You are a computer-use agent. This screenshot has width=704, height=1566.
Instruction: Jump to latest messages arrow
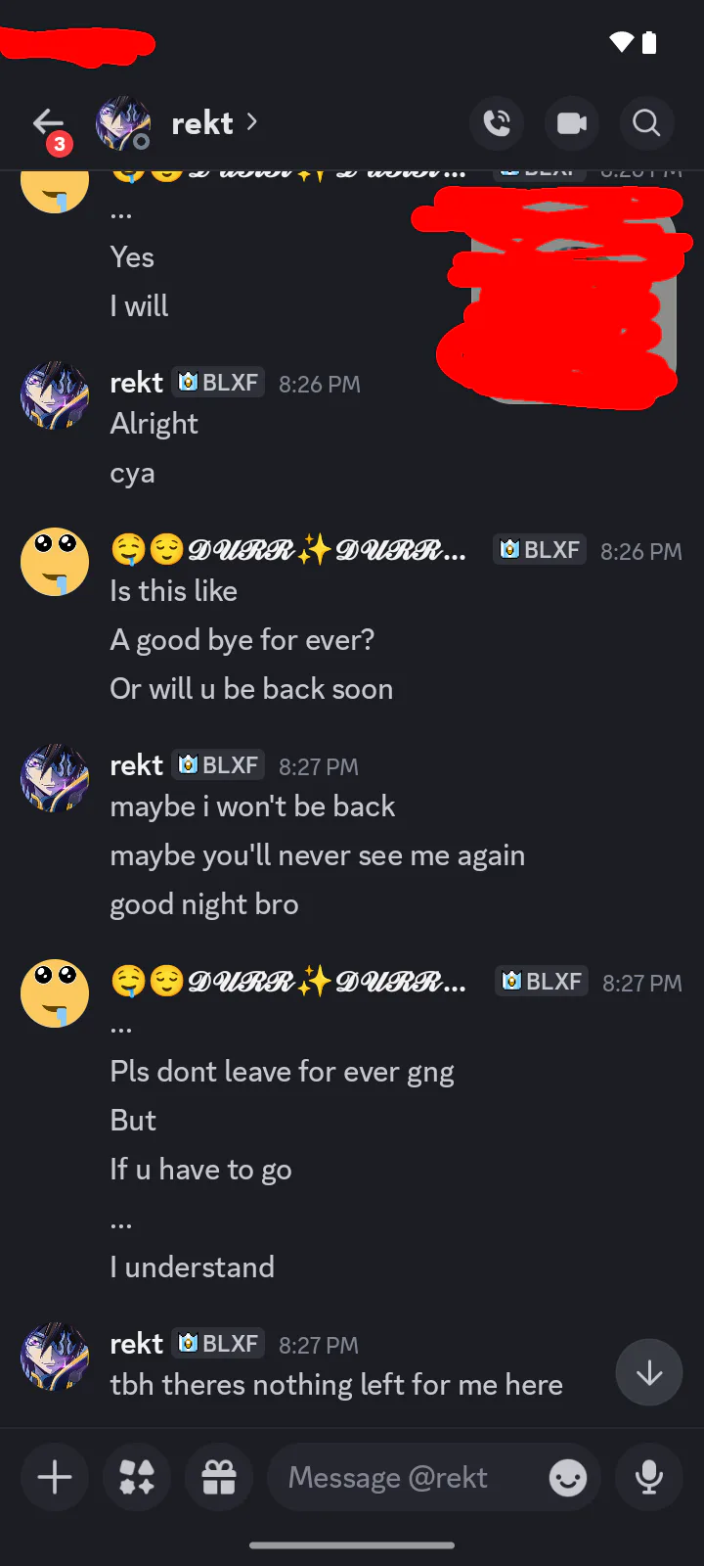pyautogui.click(x=649, y=1373)
